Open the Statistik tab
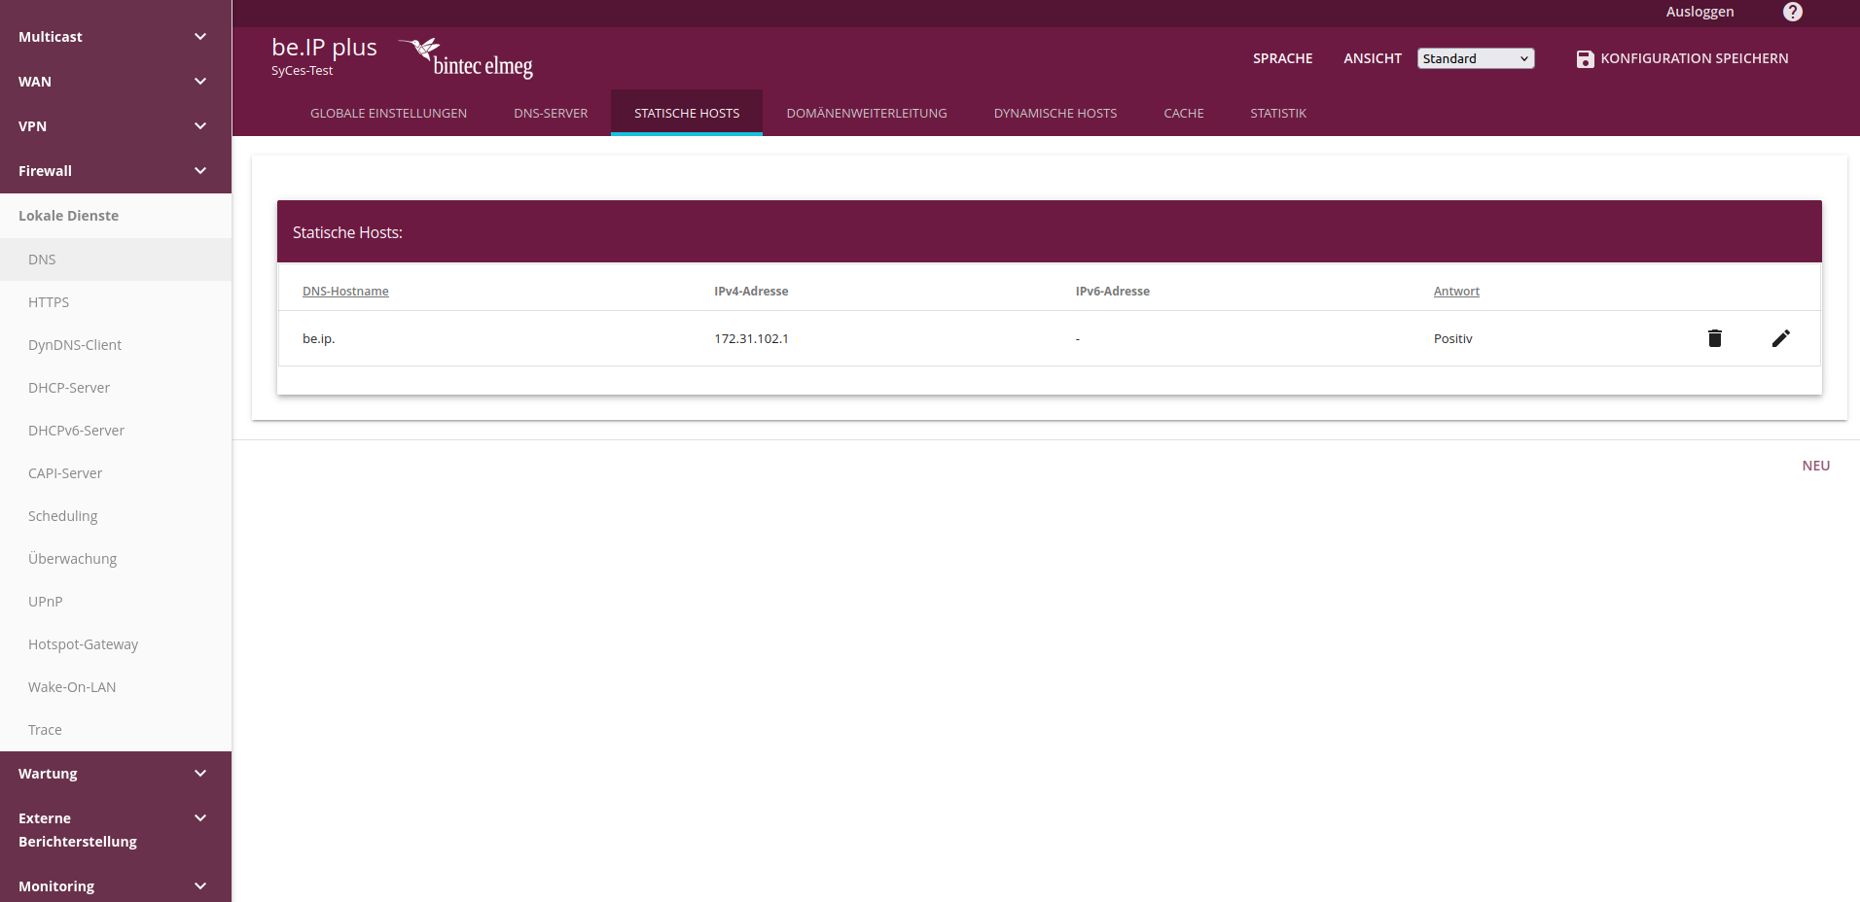1860x902 pixels. (1278, 114)
